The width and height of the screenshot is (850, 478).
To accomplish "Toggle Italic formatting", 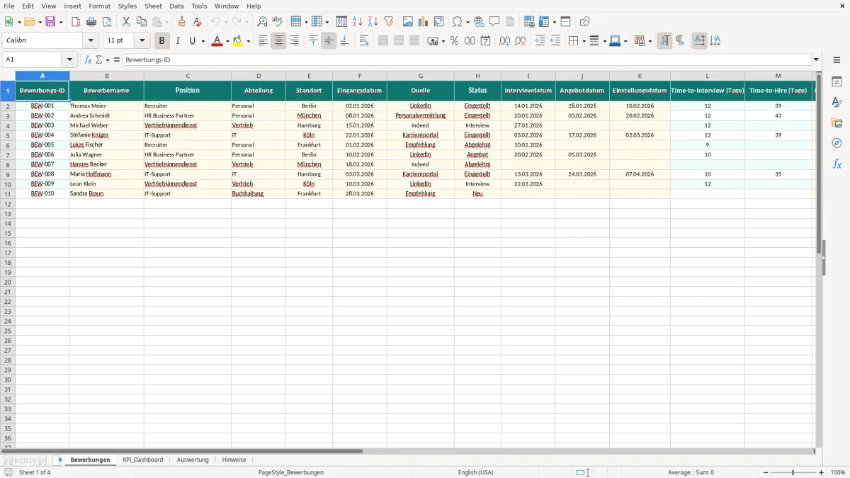I will click(x=177, y=41).
